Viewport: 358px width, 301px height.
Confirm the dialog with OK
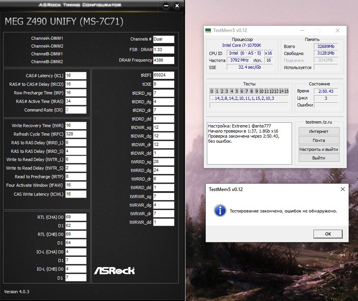(328, 234)
